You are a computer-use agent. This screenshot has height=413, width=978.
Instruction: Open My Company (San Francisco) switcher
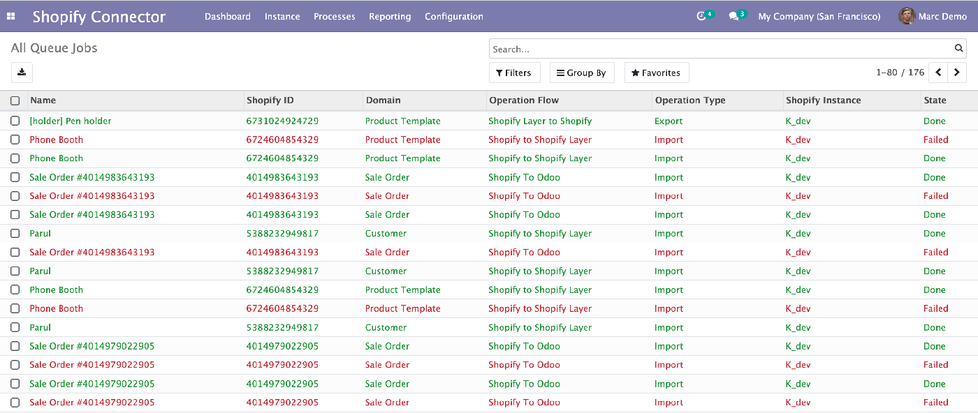819,16
